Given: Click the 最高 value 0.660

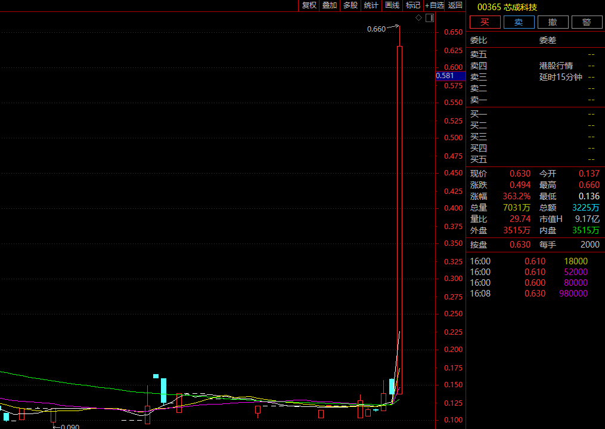Looking at the screenshot, I should [x=589, y=185].
